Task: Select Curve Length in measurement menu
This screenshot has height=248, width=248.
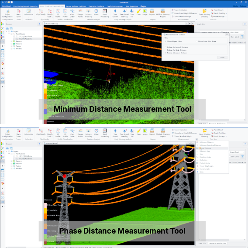Action: 212,169
